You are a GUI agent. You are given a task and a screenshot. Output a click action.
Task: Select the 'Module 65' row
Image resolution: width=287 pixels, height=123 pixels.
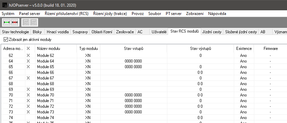coord(144,67)
